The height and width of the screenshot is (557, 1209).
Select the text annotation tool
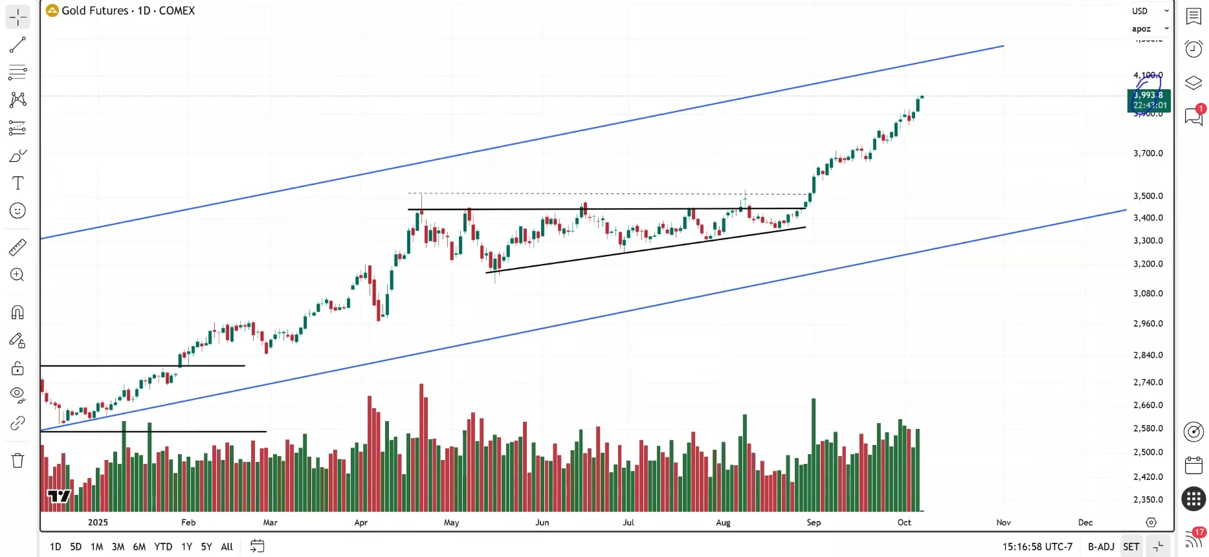(x=17, y=183)
